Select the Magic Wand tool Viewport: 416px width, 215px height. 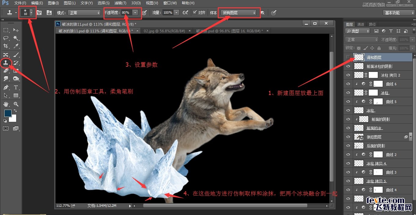click(x=16, y=38)
